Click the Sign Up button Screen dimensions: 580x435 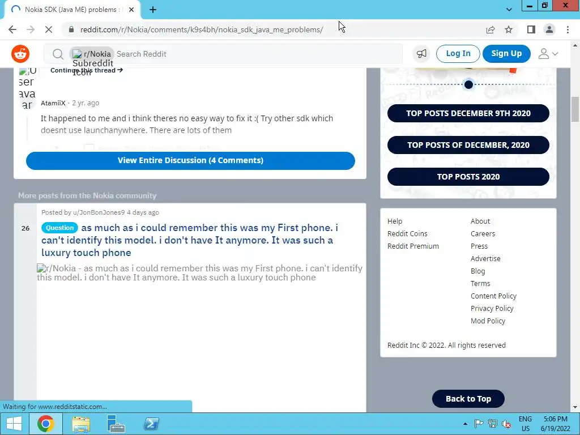click(x=506, y=54)
